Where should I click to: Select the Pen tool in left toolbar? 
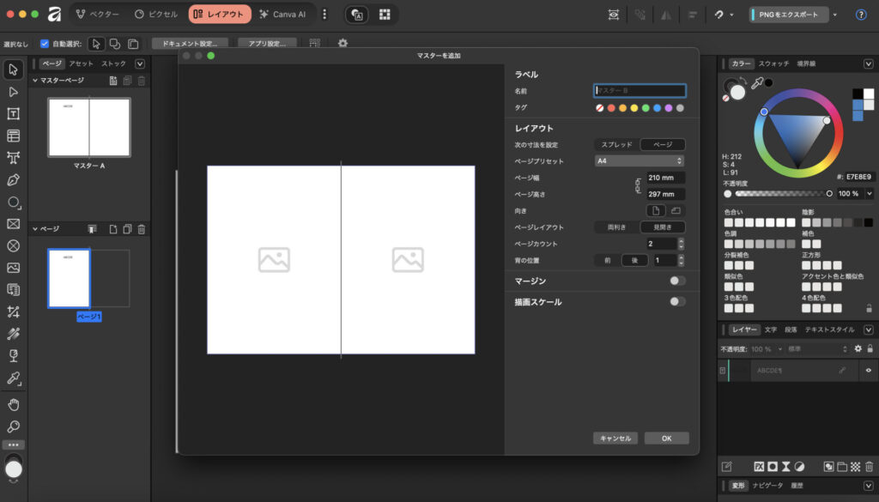click(13, 180)
